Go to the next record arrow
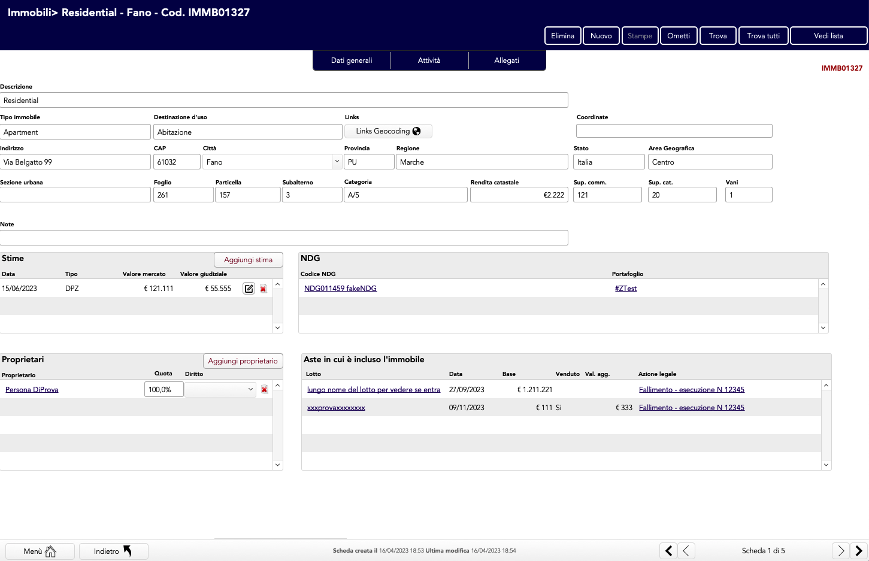869x561 pixels. 841,551
